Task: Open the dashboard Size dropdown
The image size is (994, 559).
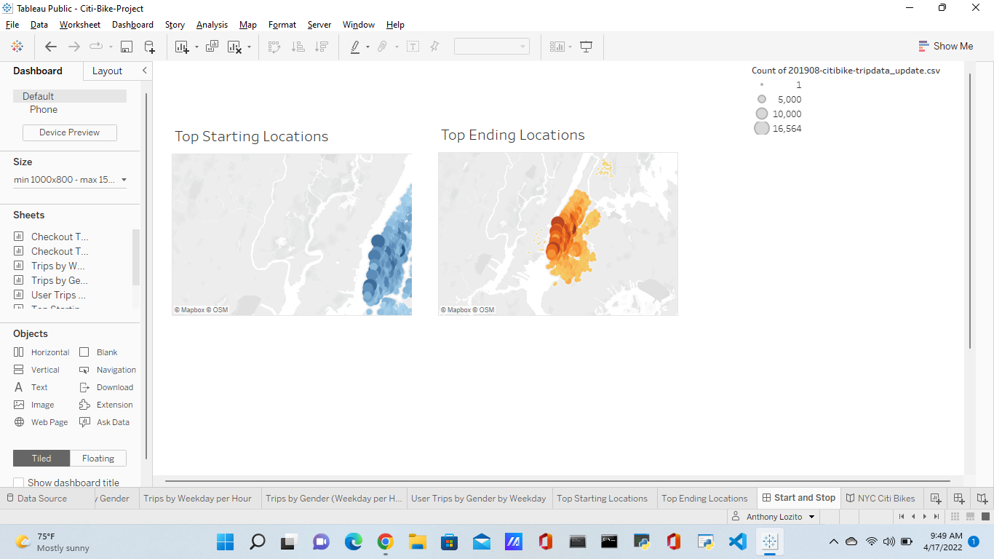Action: [x=69, y=179]
